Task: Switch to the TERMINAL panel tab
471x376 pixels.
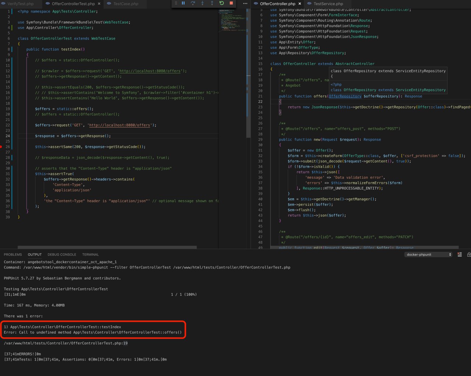Action: click(91, 254)
